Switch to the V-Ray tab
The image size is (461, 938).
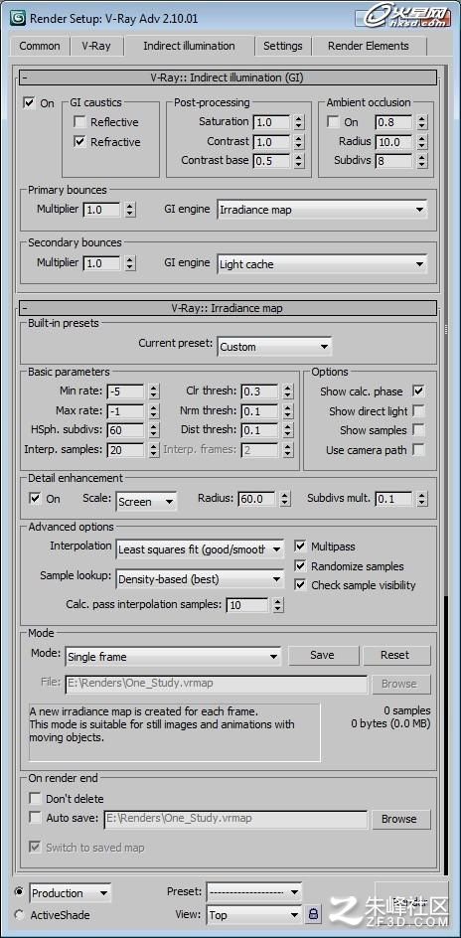(x=95, y=46)
